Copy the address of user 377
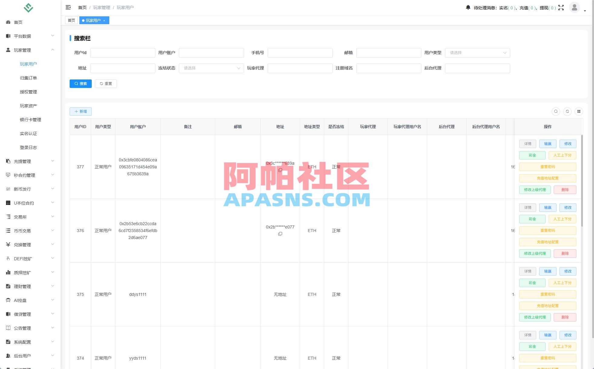Image resolution: width=594 pixels, height=369 pixels. [280, 170]
